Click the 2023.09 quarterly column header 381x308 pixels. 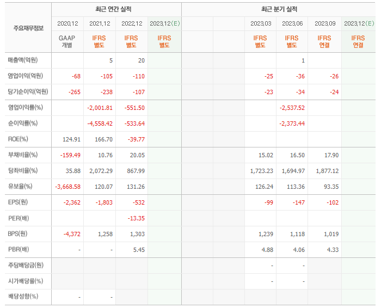[325, 23]
